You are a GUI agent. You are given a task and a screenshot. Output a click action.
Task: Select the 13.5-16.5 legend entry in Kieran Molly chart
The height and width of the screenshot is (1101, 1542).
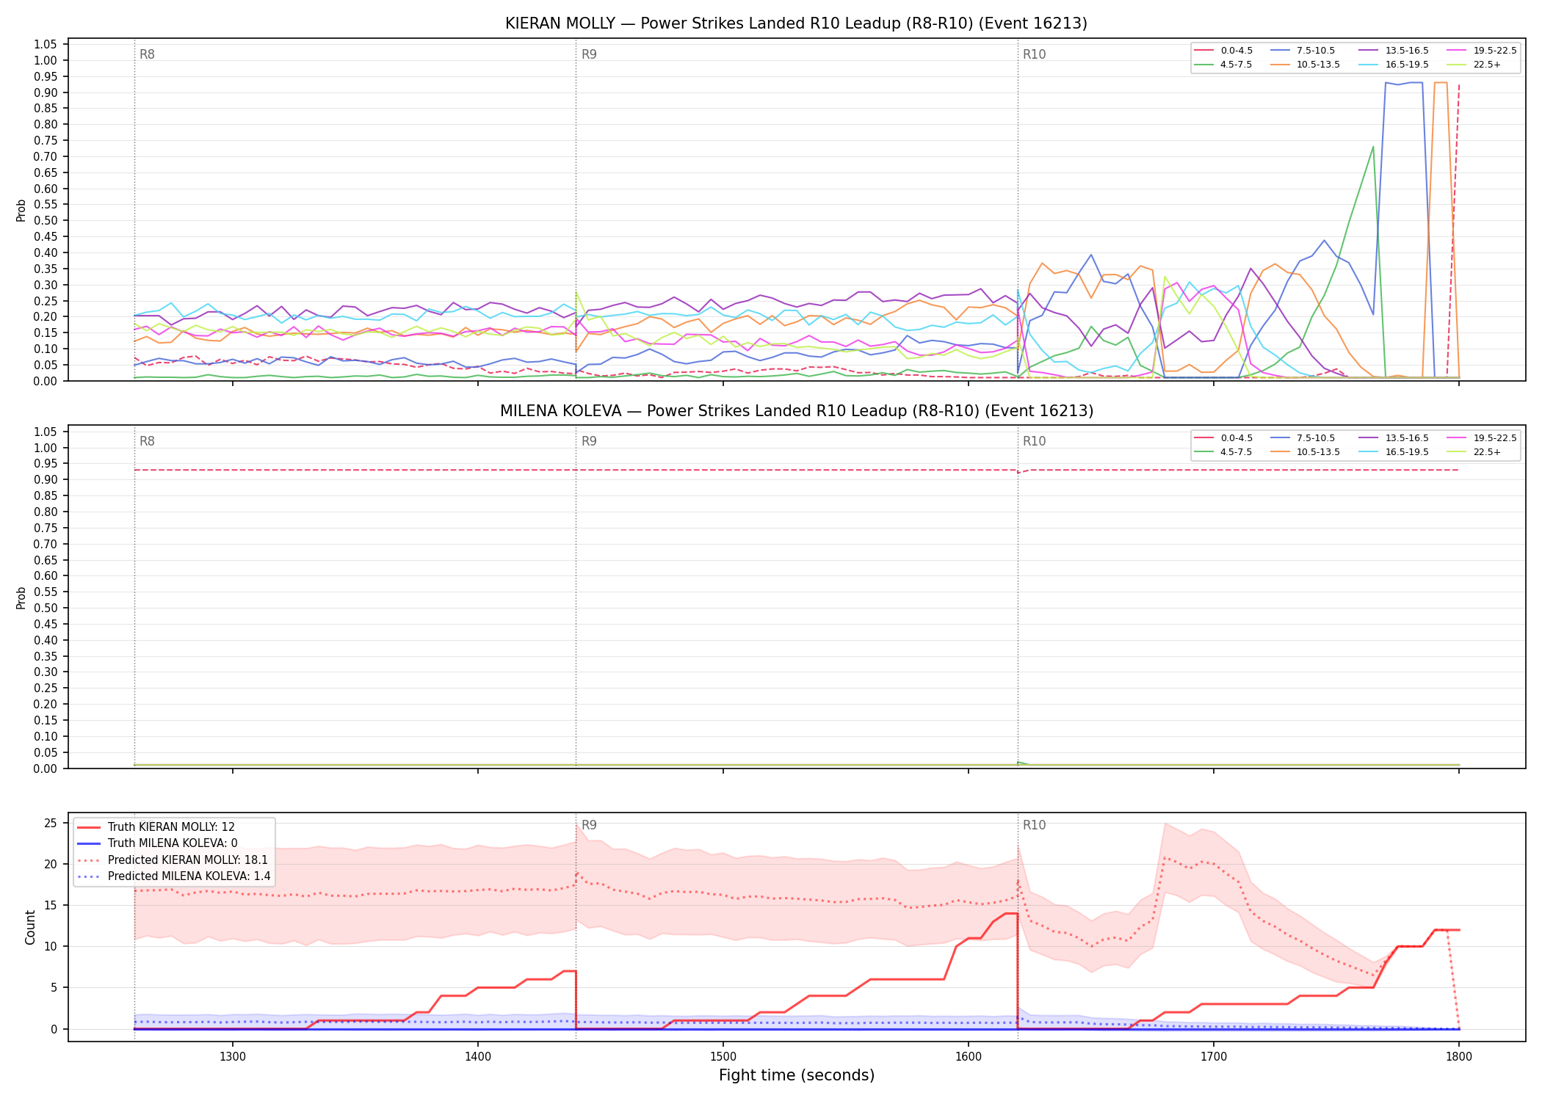pyautogui.click(x=1394, y=51)
